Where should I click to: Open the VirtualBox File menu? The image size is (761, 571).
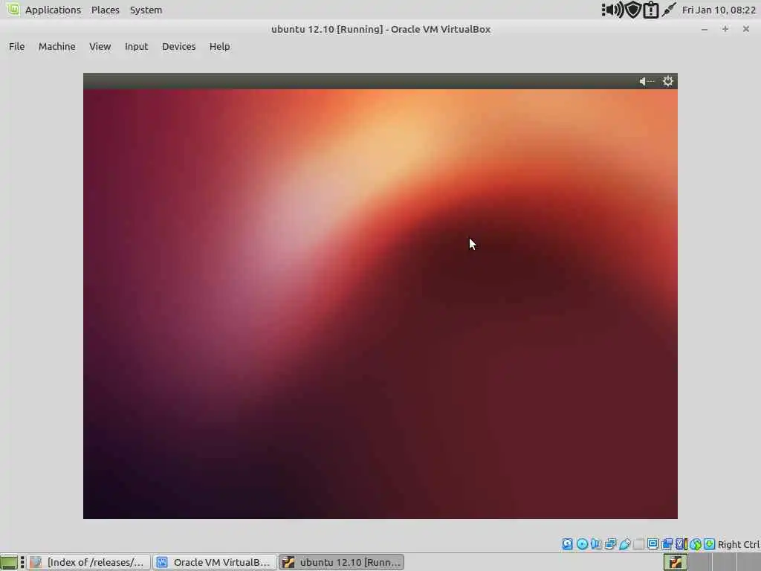16,47
